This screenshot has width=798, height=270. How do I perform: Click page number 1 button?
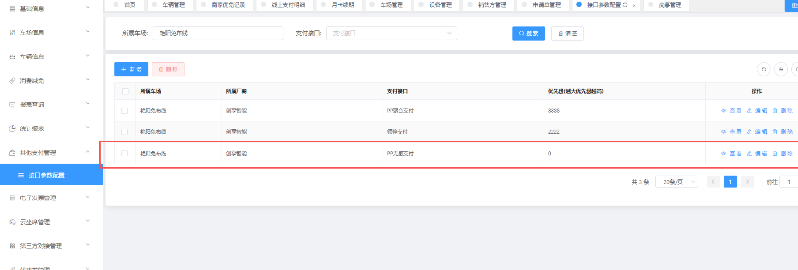(730, 182)
